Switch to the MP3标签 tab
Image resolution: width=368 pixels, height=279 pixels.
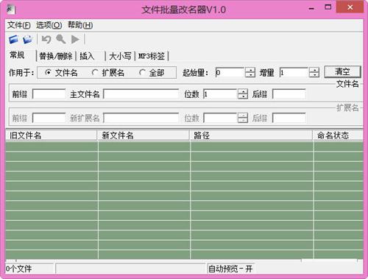click(x=152, y=56)
